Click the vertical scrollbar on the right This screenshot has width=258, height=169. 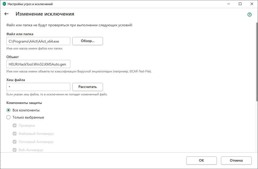tap(257, 61)
